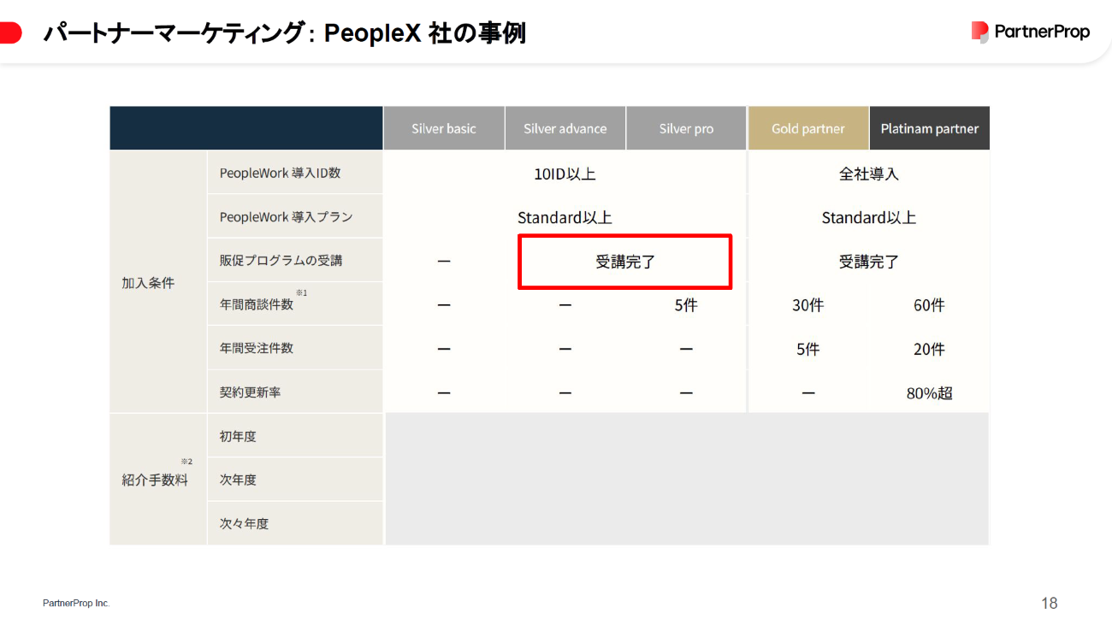Click the 年間商談件数 row label

tap(257, 304)
